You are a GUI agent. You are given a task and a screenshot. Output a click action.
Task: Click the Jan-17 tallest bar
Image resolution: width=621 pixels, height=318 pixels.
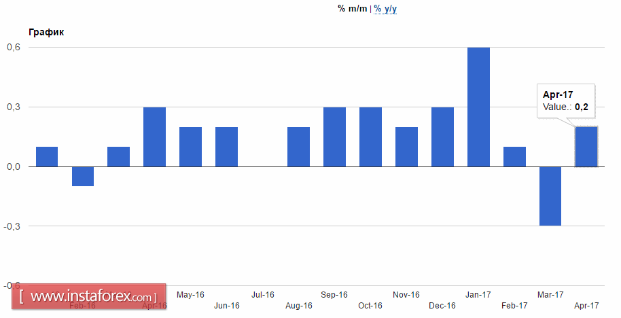pyautogui.click(x=478, y=107)
